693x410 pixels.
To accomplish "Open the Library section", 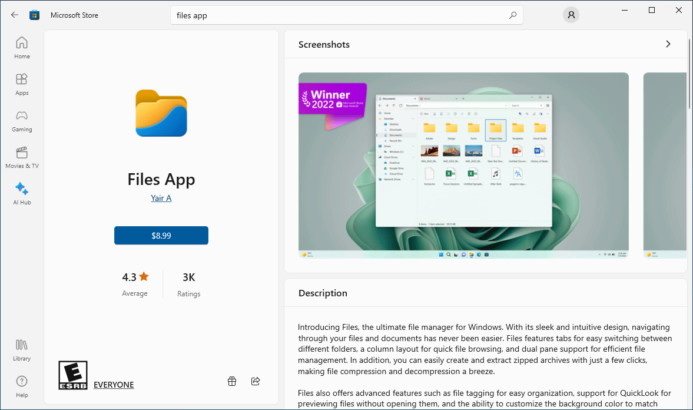I will tap(22, 351).
